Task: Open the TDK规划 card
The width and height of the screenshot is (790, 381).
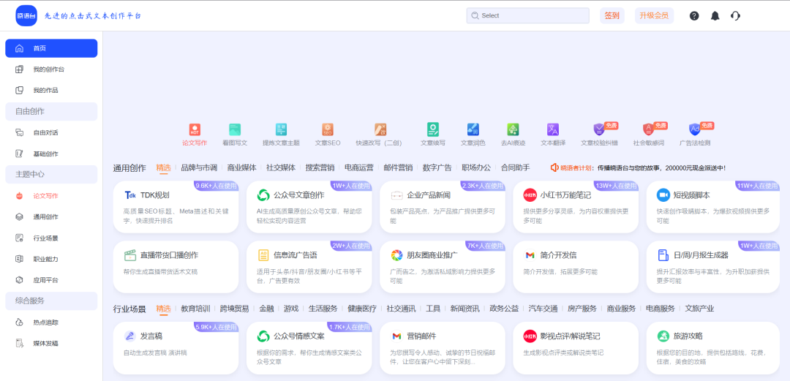Action: tap(176, 207)
